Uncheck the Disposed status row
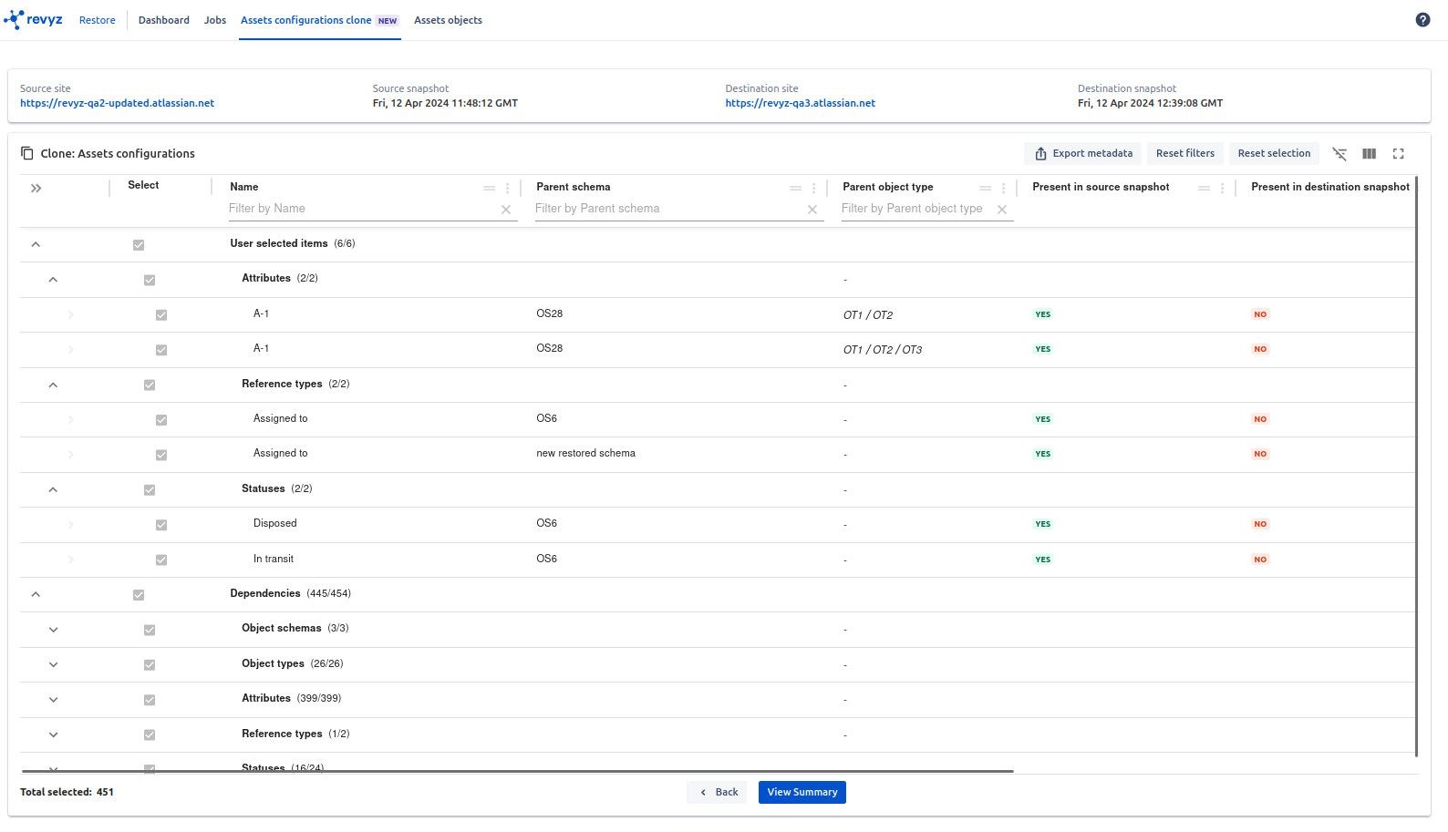This screenshot has width=1448, height=832. click(x=161, y=525)
